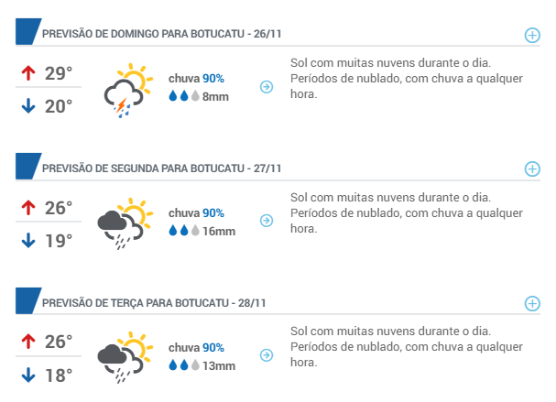This screenshot has width=556, height=402.
Task: Click the raindrop icons beside 16mm
Action: 184,231
